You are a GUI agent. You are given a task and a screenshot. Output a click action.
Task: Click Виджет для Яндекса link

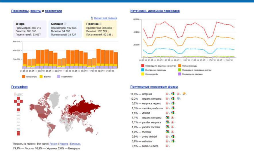(x=105, y=18)
